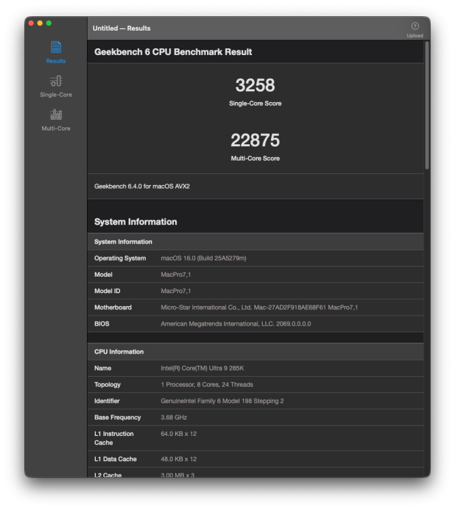The image size is (455, 510).
Task: Click L1 Data Cache value 48.0 KB x 12
Action: pos(179,459)
